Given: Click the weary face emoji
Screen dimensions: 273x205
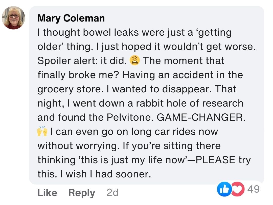Looking at the screenshot, I should pyautogui.click(x=134, y=61).
